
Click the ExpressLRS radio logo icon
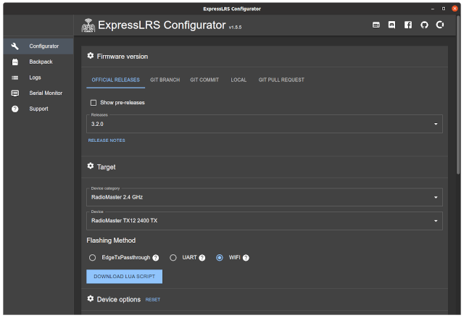[x=88, y=25]
